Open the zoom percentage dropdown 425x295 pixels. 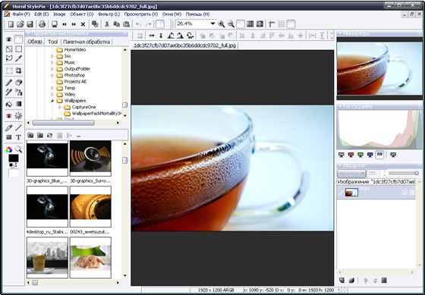212,24
